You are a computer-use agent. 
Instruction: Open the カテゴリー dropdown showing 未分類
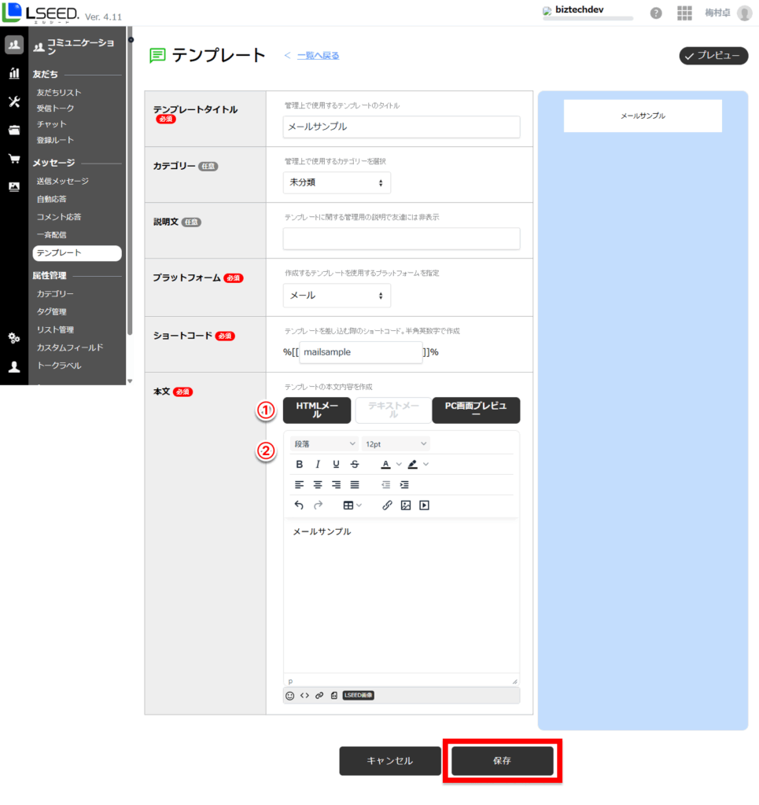[x=337, y=182]
